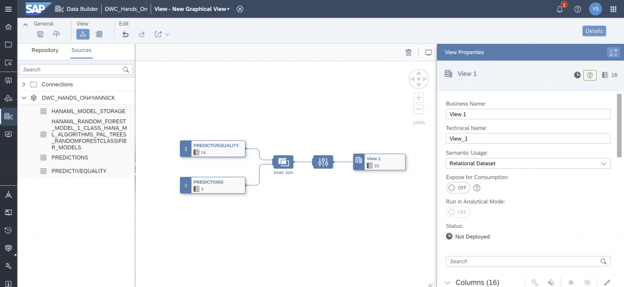This screenshot has height=287, width=624.
Task: Open the presentation screen side navigation icon
Action: 9,80
